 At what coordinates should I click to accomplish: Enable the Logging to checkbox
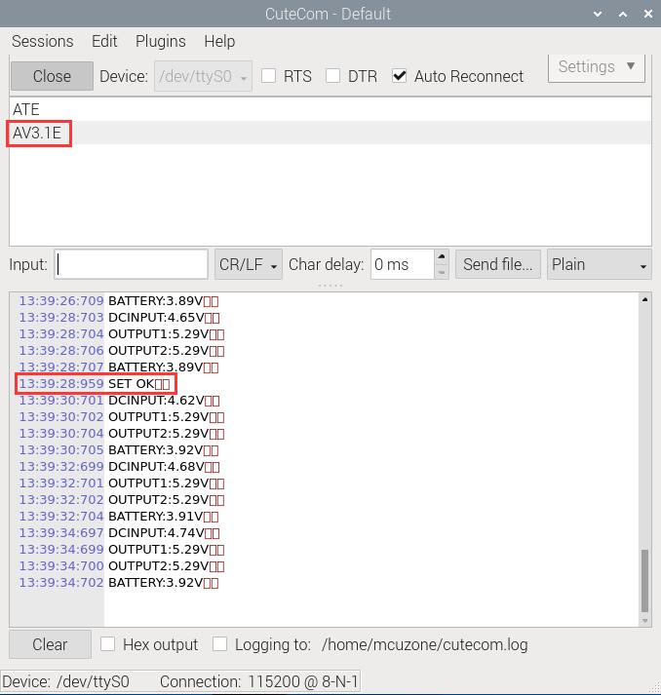pos(220,644)
